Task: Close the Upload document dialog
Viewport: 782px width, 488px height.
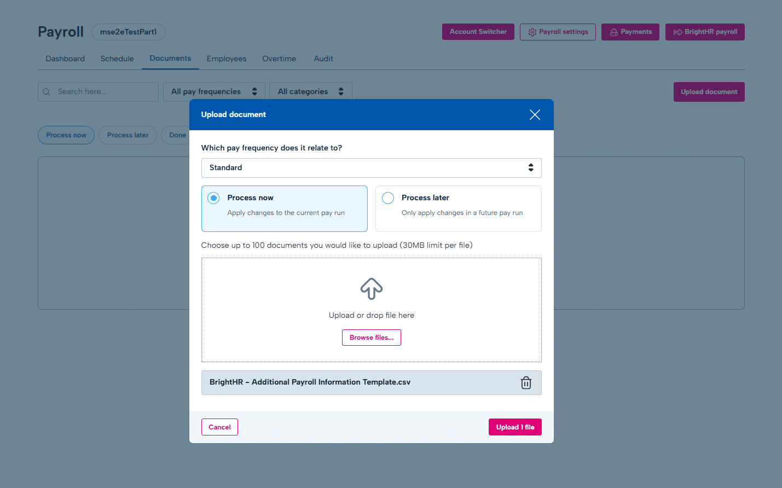Action: 535,114
